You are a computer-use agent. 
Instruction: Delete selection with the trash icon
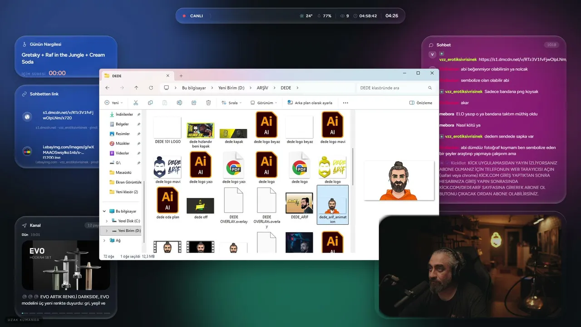(x=208, y=103)
